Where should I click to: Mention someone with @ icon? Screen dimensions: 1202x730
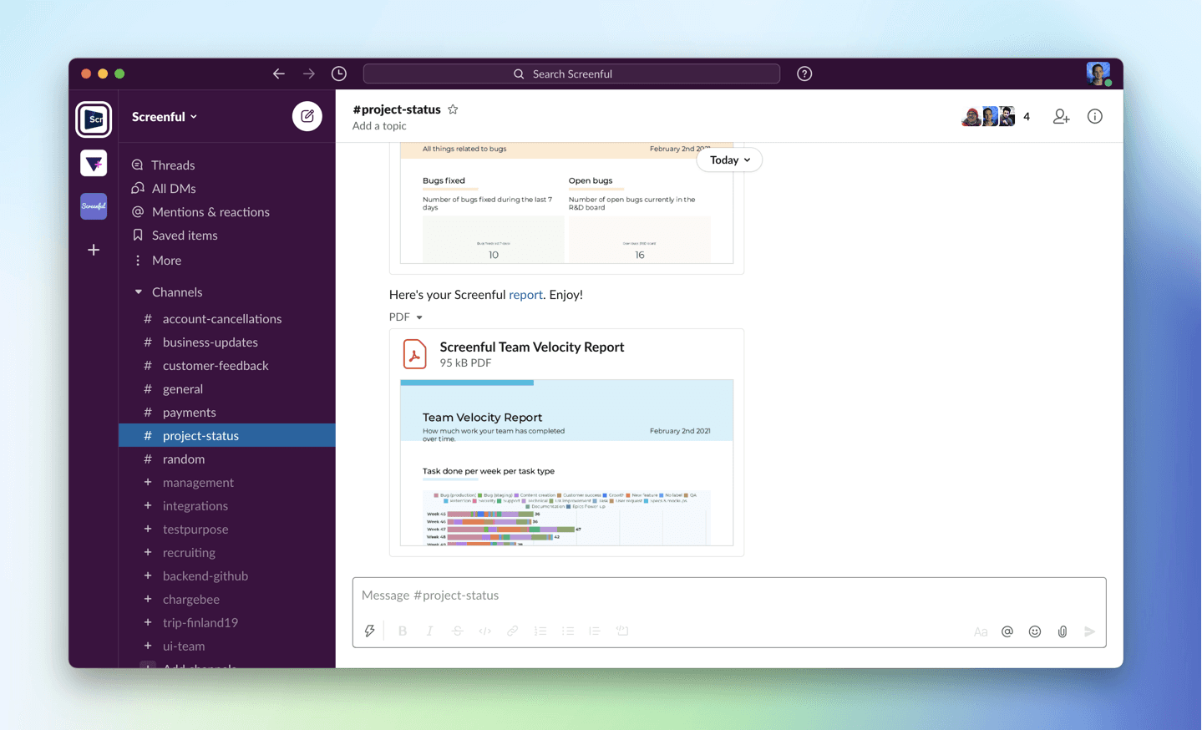tap(1007, 631)
